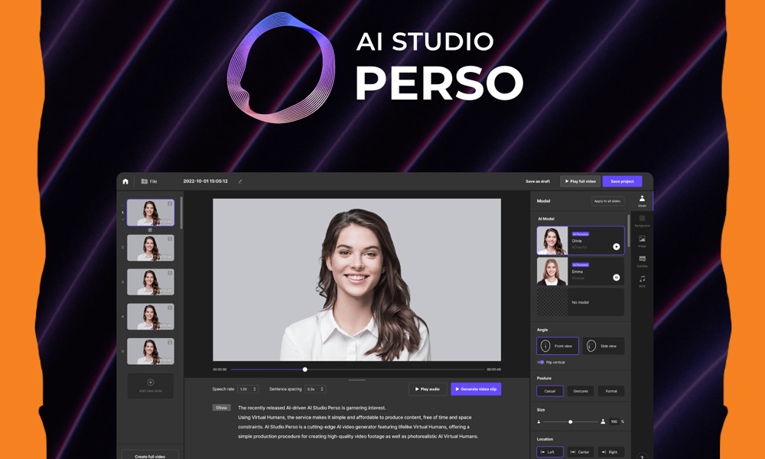Click options icon on slide 2 thumbnail

(170, 239)
